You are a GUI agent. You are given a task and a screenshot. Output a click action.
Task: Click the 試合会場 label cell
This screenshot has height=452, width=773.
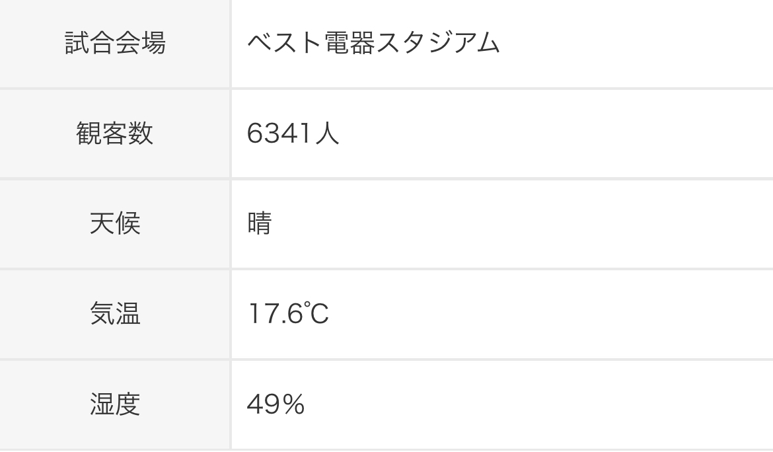(x=115, y=44)
